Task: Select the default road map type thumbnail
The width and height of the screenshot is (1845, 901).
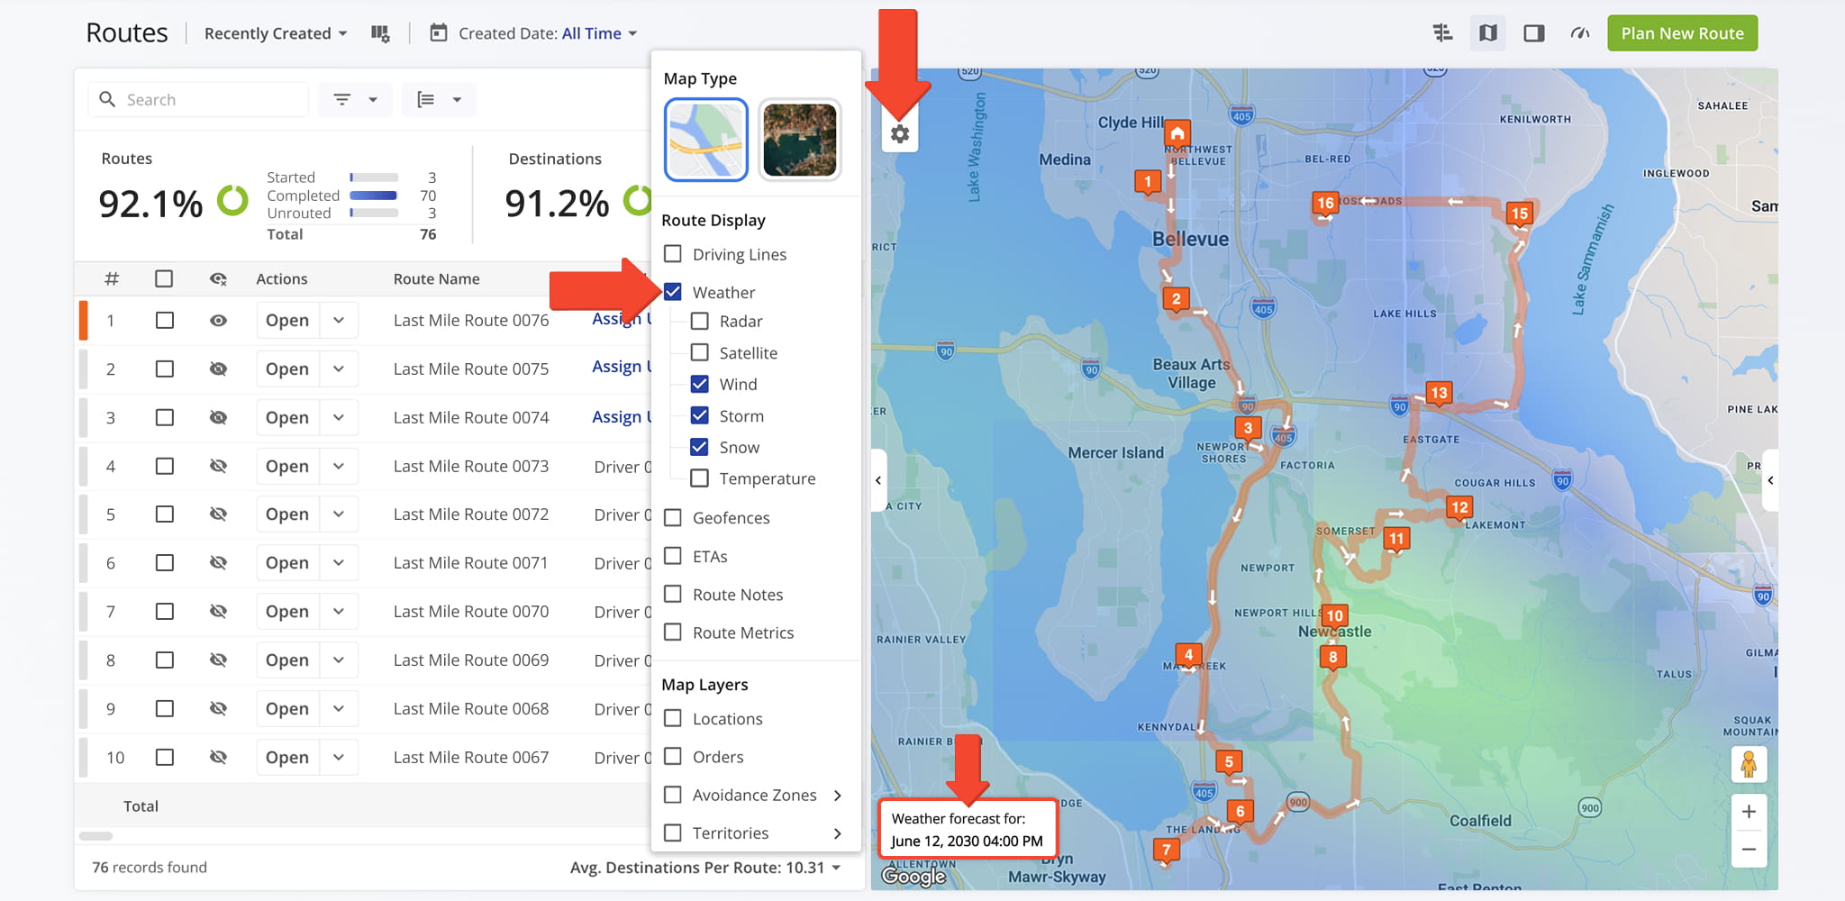Action: (x=706, y=140)
